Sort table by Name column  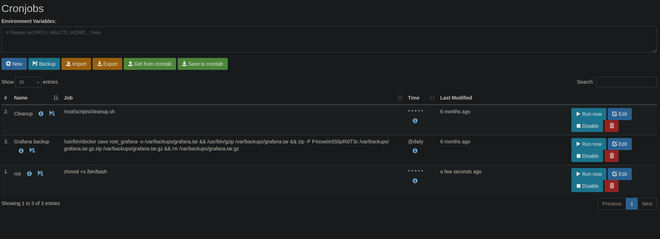(x=21, y=98)
